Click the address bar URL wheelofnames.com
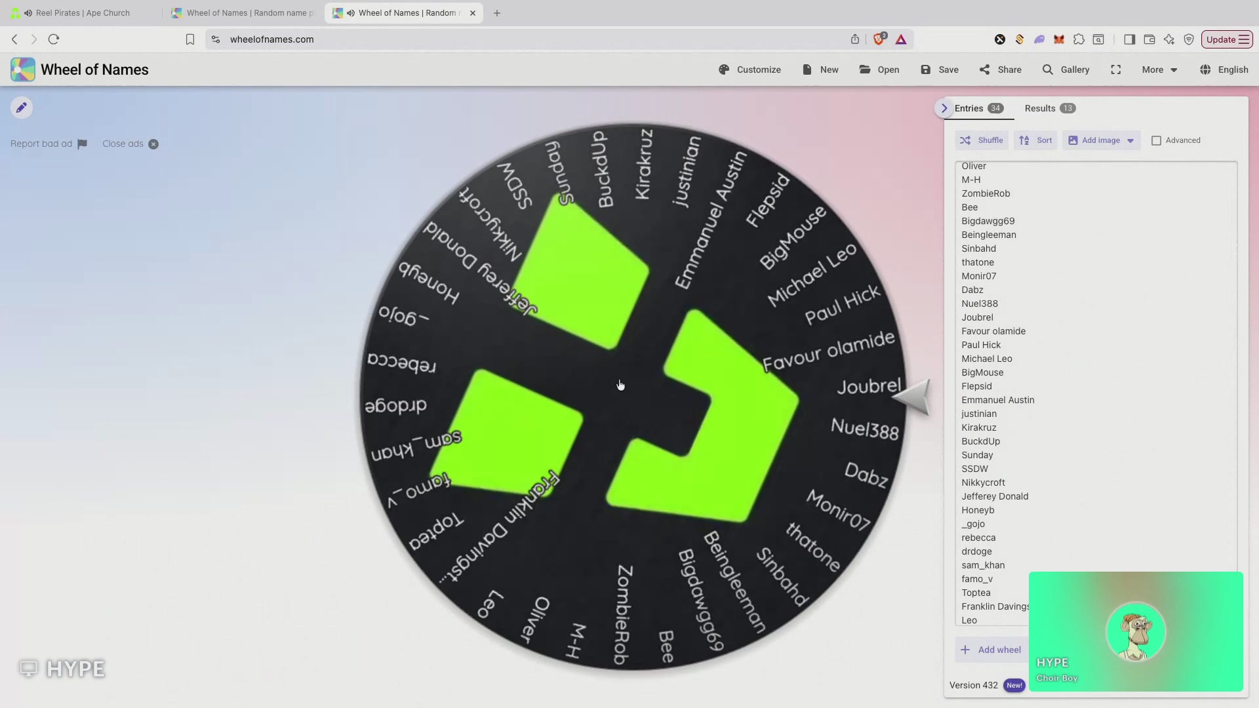 tap(271, 39)
